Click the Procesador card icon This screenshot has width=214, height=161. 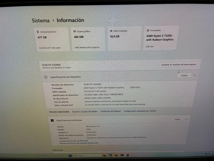[148, 30]
